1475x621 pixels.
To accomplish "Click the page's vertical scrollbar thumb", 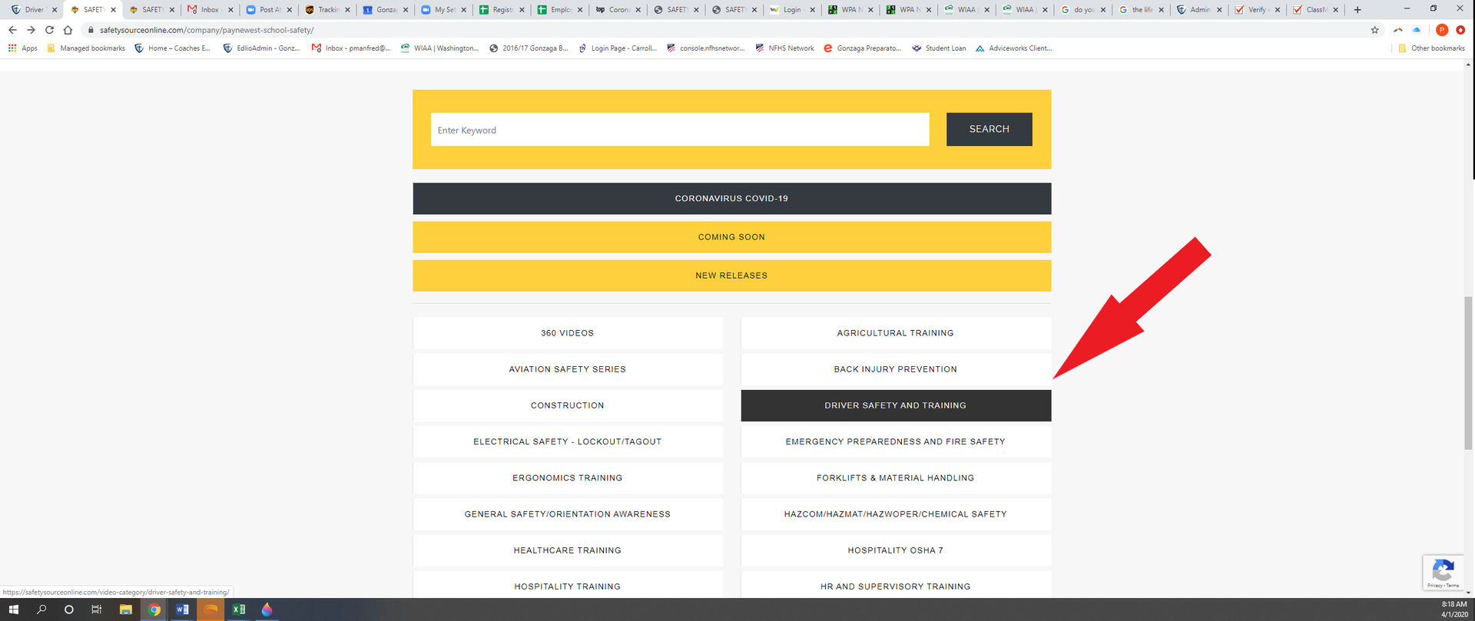I will point(1469,372).
